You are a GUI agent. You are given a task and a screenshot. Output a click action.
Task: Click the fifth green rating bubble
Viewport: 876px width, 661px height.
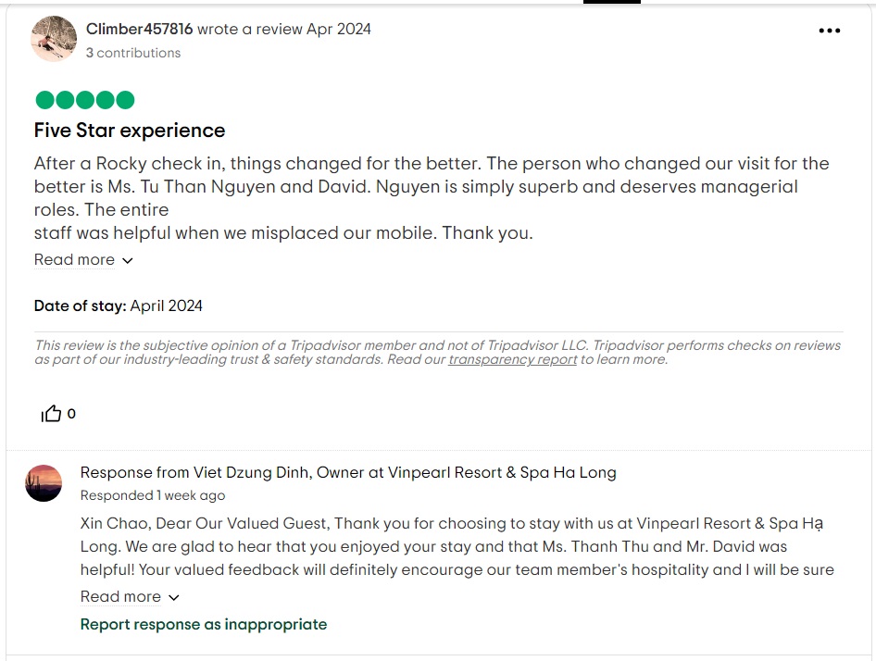pyautogui.click(x=125, y=100)
